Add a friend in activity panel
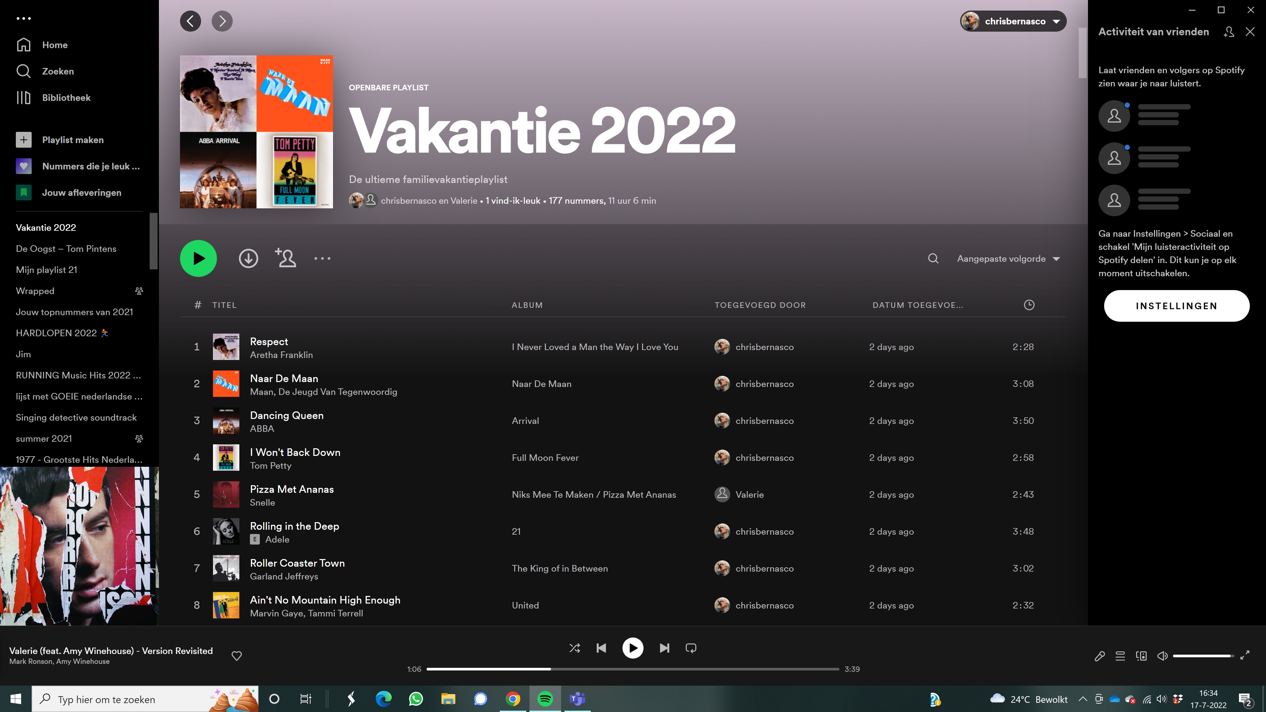 (x=1229, y=32)
